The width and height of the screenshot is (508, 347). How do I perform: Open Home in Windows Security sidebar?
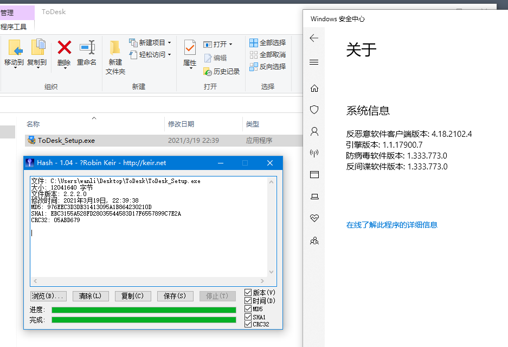pos(314,89)
